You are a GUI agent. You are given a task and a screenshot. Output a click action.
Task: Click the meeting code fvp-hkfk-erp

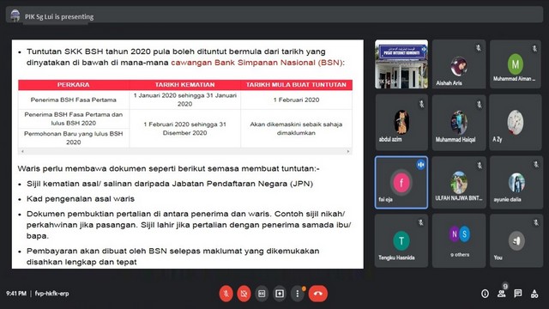tap(51, 294)
